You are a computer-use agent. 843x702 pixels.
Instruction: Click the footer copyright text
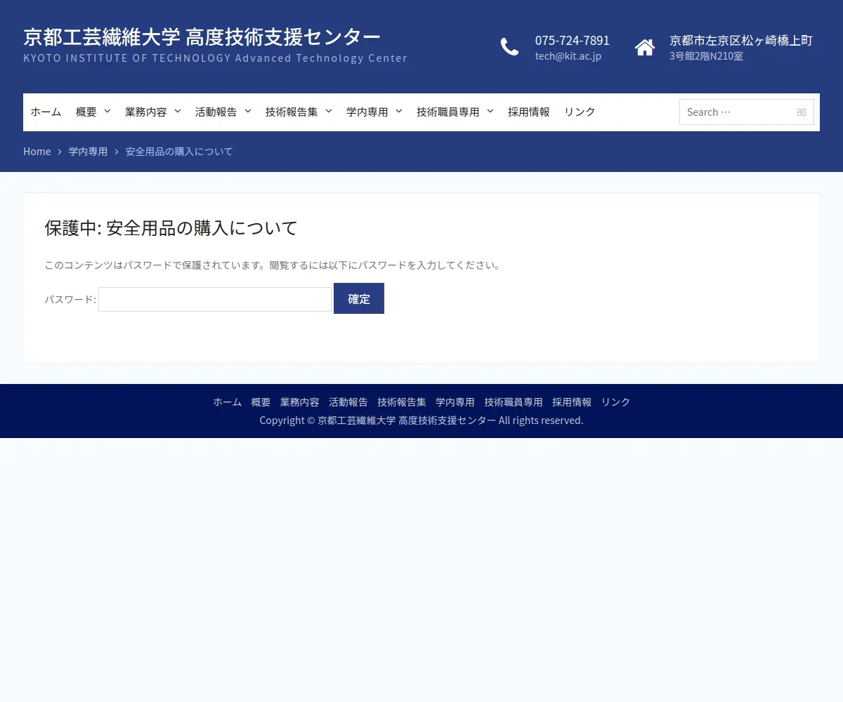pyautogui.click(x=421, y=420)
